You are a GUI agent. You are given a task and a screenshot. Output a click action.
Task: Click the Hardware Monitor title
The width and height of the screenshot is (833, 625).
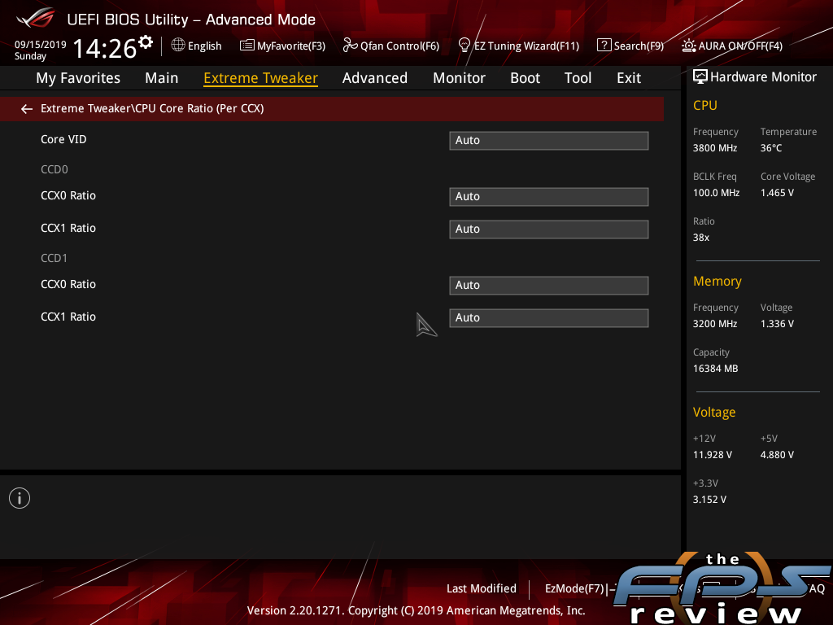click(763, 77)
